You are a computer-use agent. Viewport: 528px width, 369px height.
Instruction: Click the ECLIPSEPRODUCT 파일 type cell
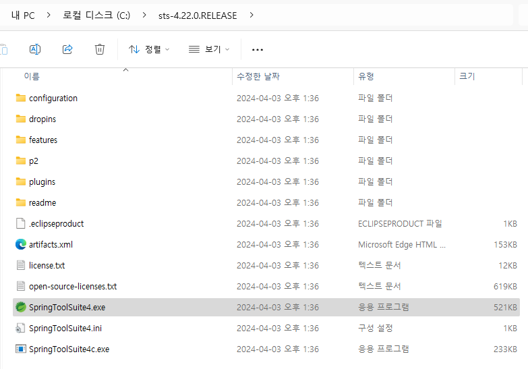point(400,224)
